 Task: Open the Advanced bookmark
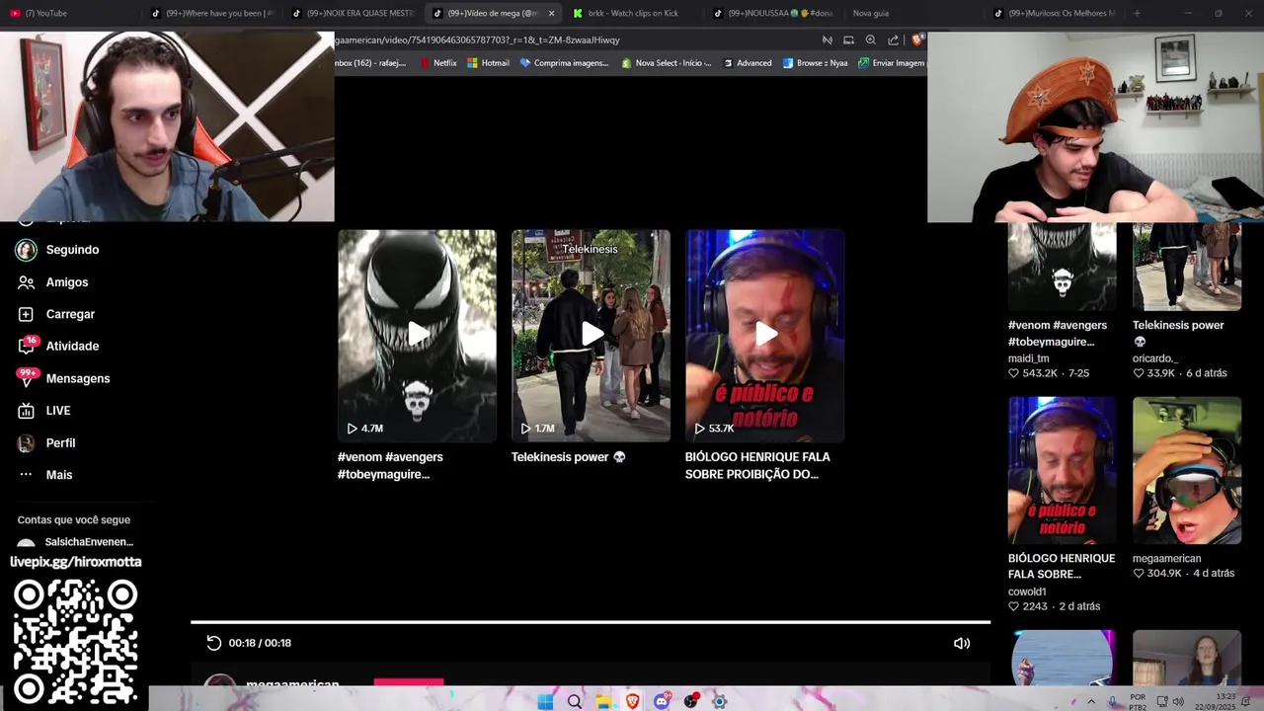(748, 63)
